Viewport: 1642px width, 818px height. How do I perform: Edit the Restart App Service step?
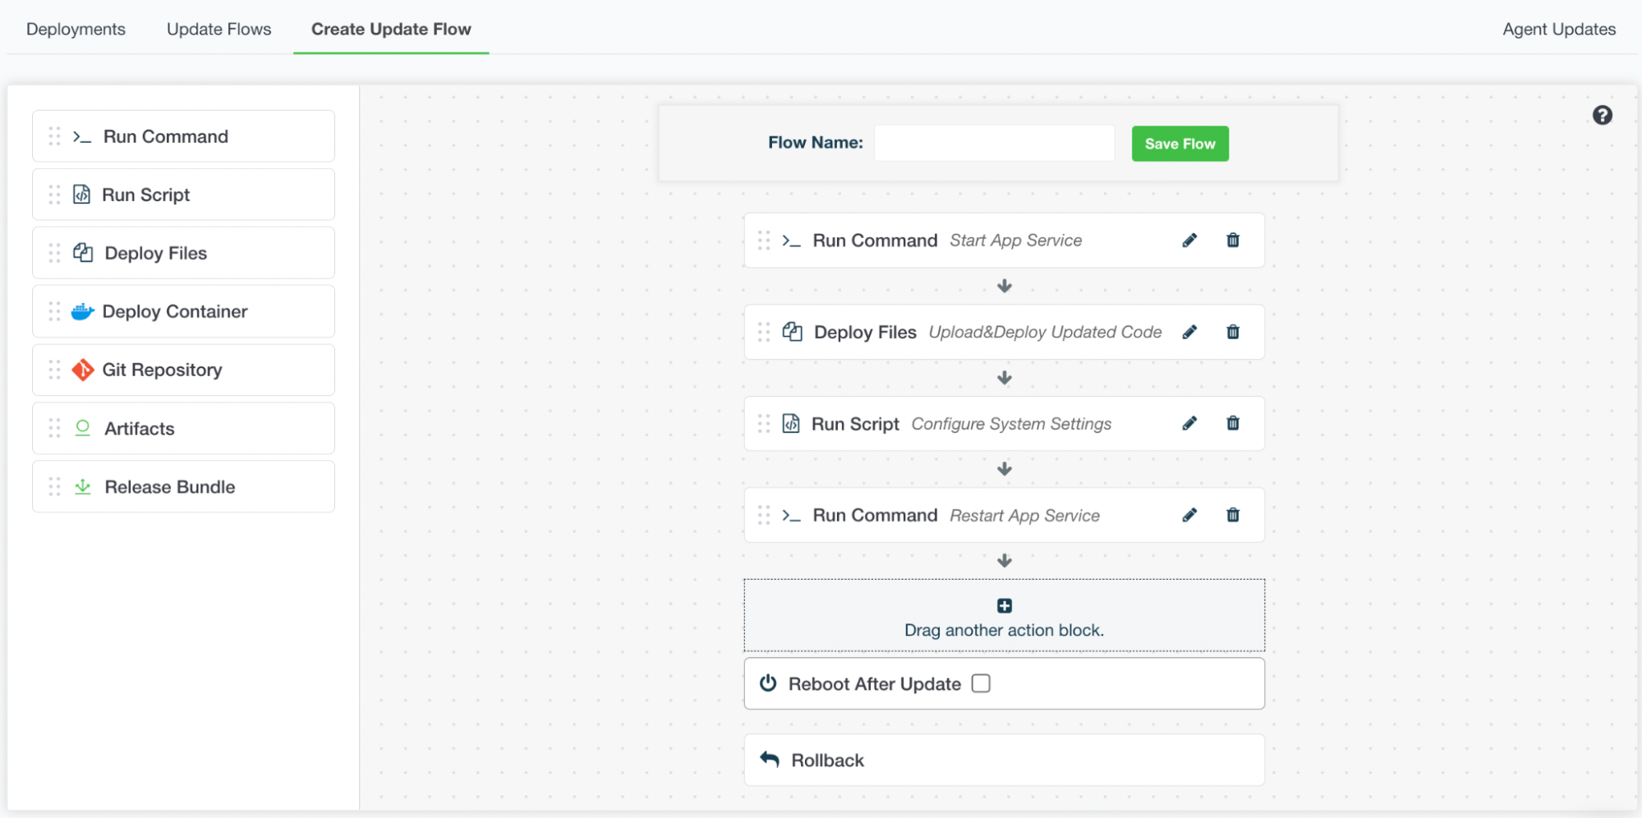pos(1189,516)
